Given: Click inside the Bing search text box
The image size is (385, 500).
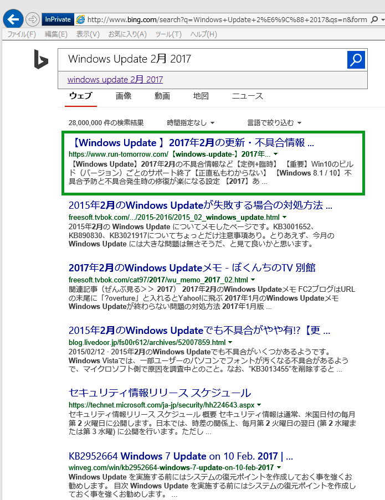Looking at the screenshot, I should point(203,60).
